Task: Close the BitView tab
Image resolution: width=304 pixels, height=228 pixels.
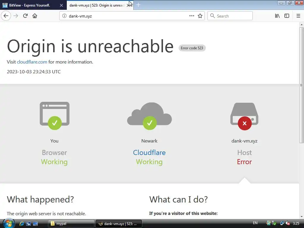Action: point(61,5)
